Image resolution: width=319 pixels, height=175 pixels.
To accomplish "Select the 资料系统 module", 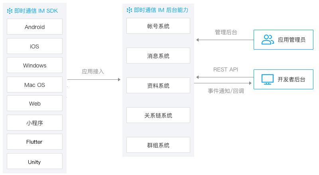I will [x=158, y=85].
